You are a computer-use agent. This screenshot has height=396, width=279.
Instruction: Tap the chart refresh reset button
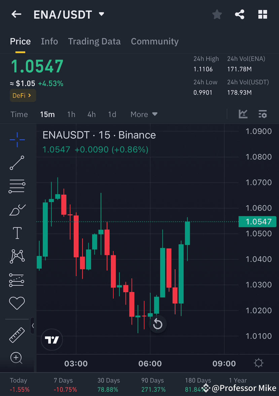point(158,324)
